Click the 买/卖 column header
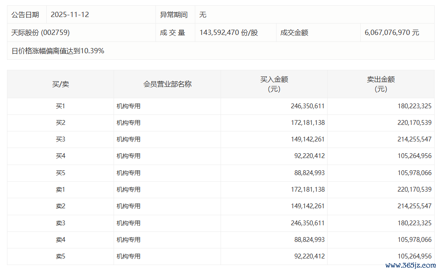Screen dimensions: 439x272 (60, 84)
